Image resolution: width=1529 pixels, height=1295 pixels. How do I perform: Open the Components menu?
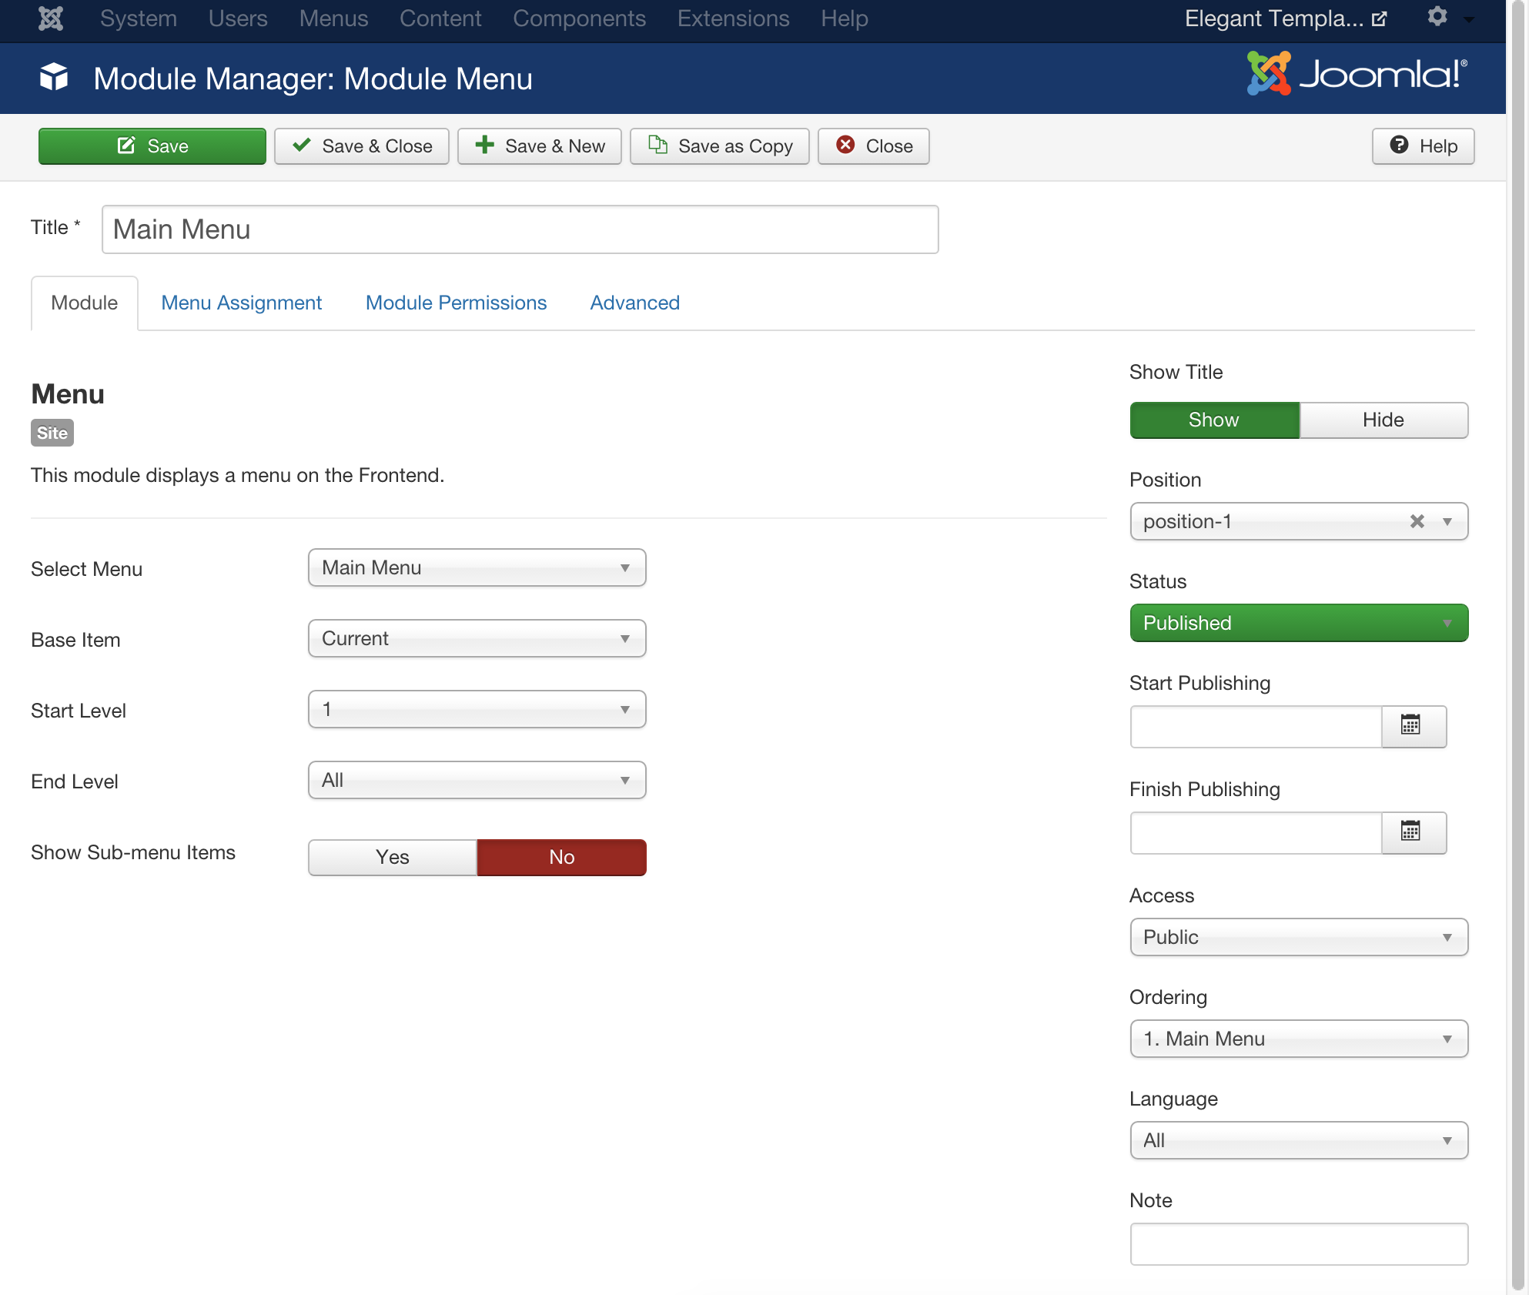[x=579, y=18]
